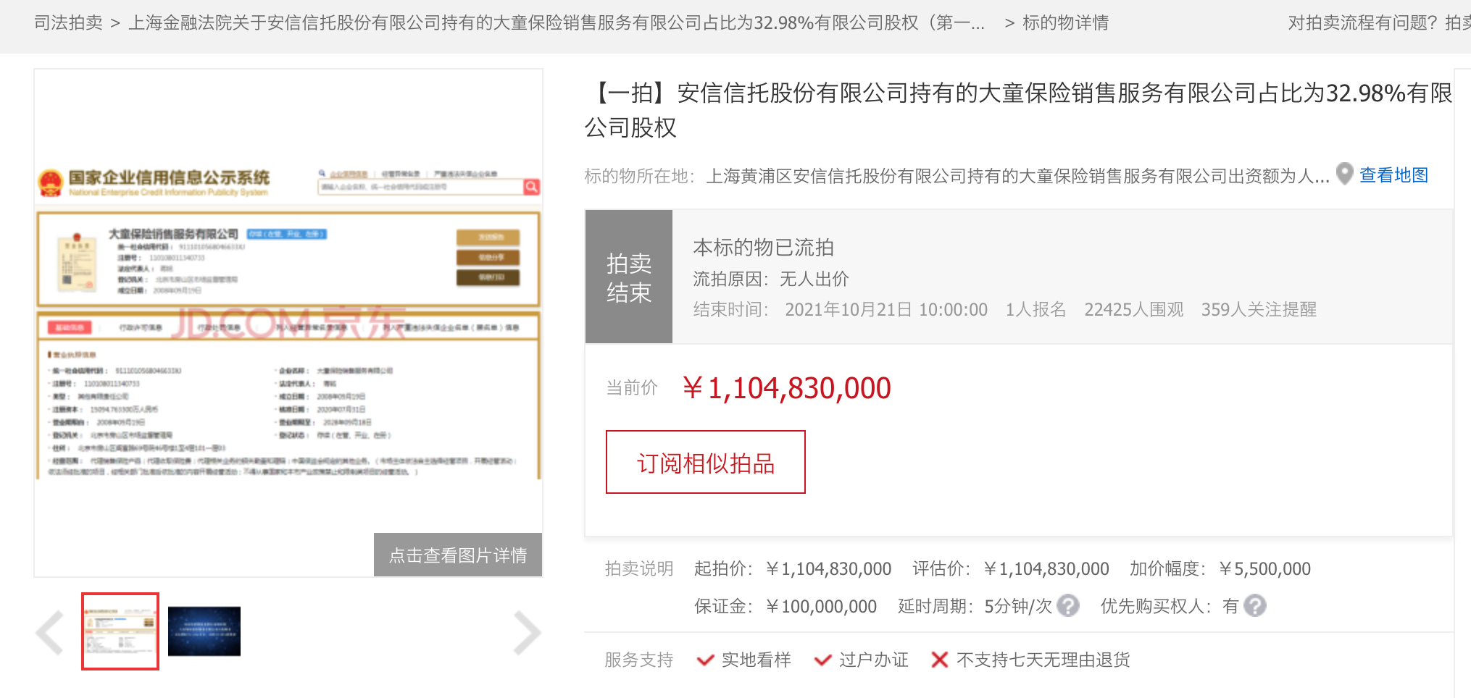The image size is (1471, 698).
Task: Click the 订阅相似拍品 subscribe button
Action: [706, 462]
